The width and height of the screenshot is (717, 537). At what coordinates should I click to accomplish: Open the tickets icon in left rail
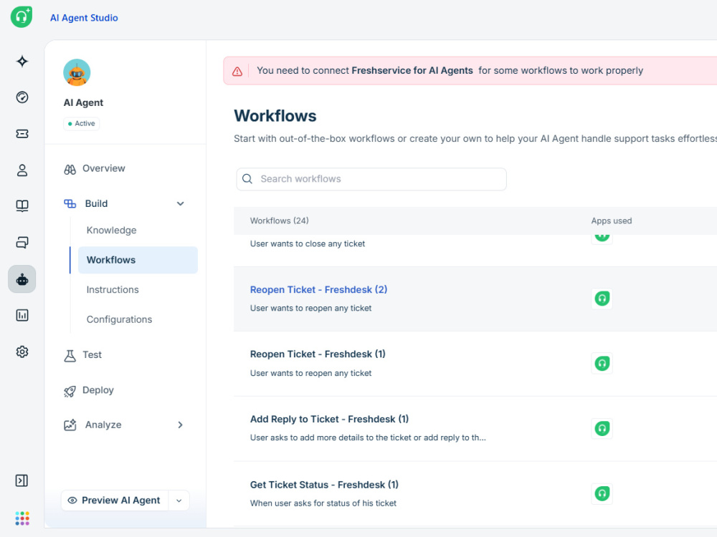22,134
